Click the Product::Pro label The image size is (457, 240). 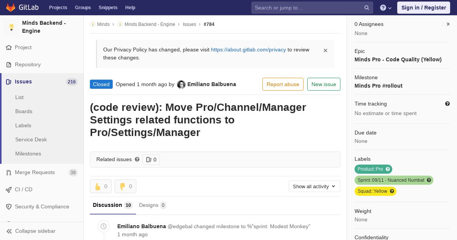[370, 169]
